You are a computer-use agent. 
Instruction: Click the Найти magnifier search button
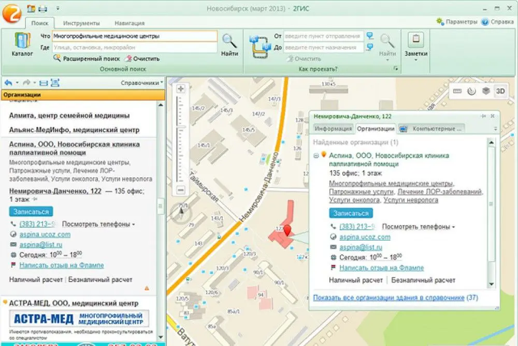click(229, 44)
